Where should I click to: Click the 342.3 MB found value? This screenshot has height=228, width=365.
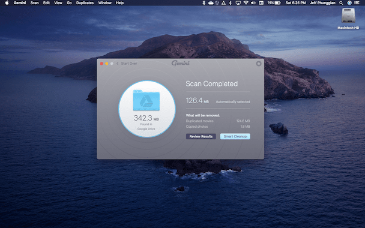coord(146,118)
